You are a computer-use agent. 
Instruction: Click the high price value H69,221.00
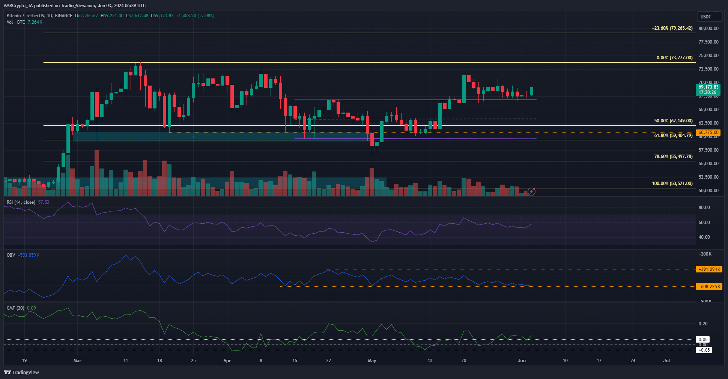click(112, 16)
